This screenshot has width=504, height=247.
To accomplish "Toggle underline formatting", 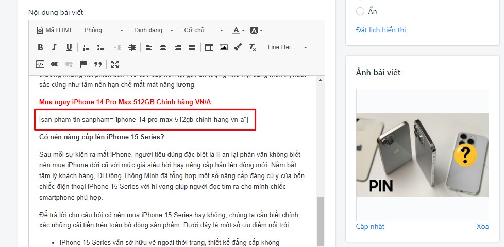I will (x=69, y=47).
